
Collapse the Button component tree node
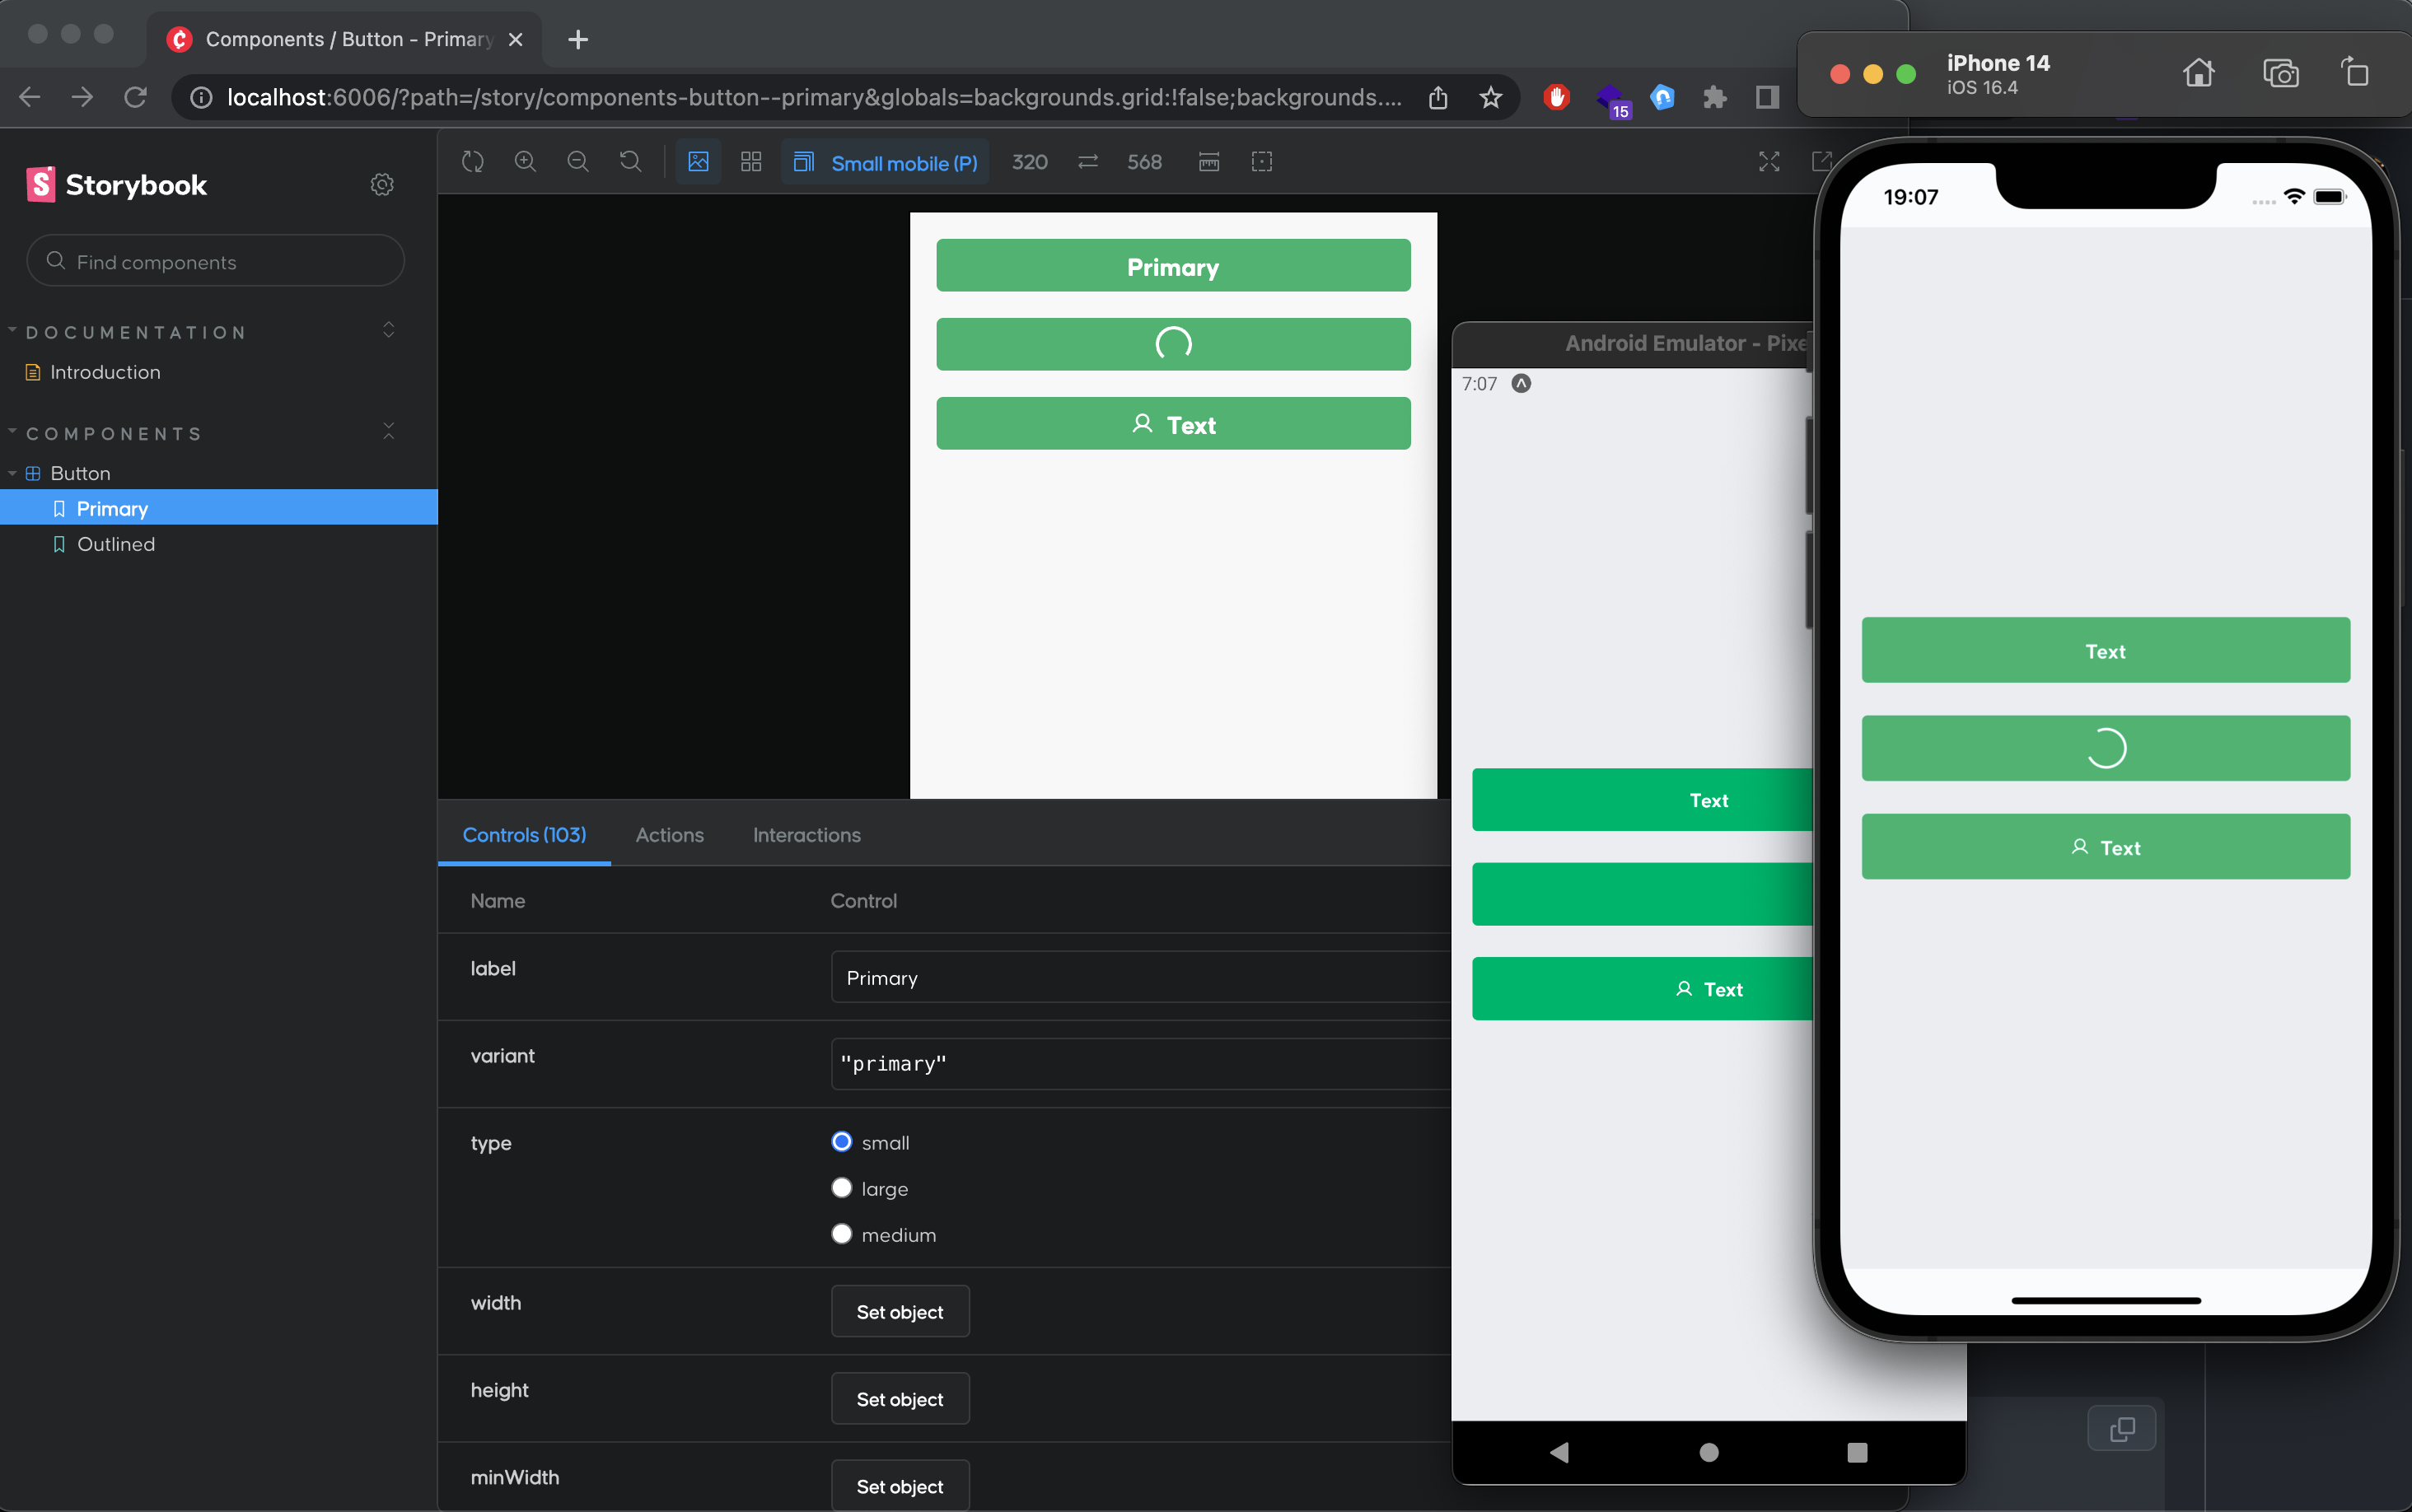pos(13,473)
